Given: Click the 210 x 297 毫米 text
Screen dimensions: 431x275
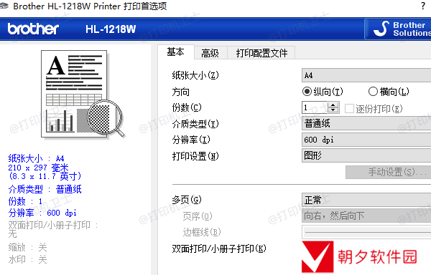Looking at the screenshot, I should click(38, 168).
